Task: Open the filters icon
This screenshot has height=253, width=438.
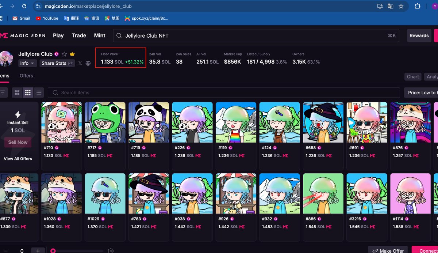Action: pyautogui.click(x=3, y=93)
